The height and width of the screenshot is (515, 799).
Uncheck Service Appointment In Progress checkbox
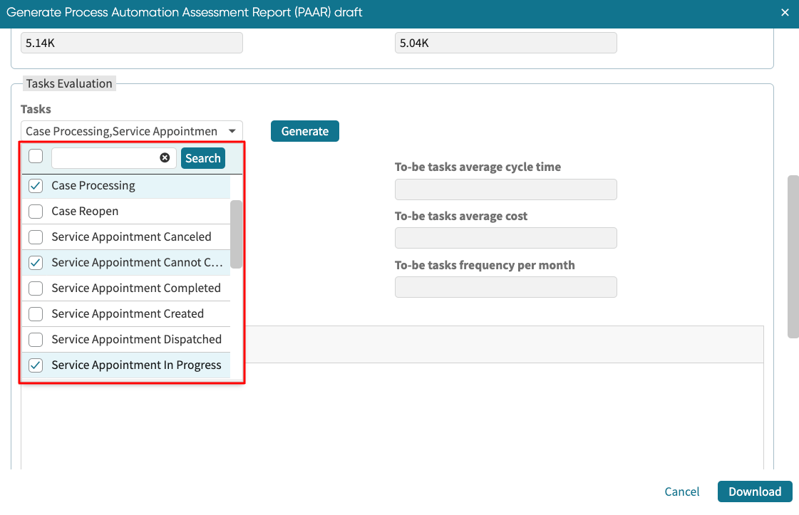36,365
